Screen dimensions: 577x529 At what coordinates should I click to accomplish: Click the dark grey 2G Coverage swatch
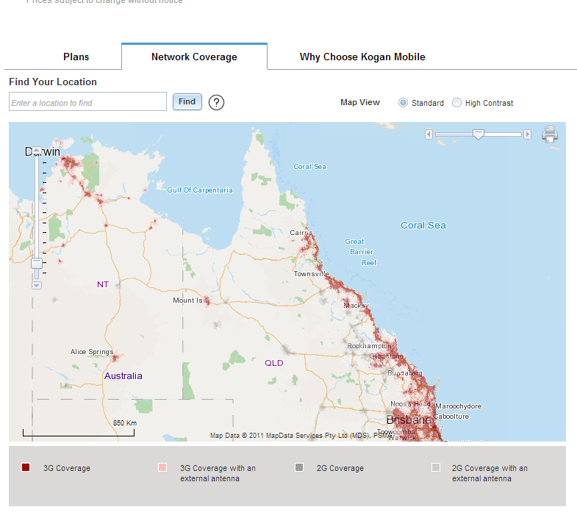(299, 467)
